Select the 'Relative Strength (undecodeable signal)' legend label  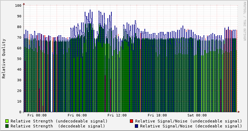tap(59, 121)
